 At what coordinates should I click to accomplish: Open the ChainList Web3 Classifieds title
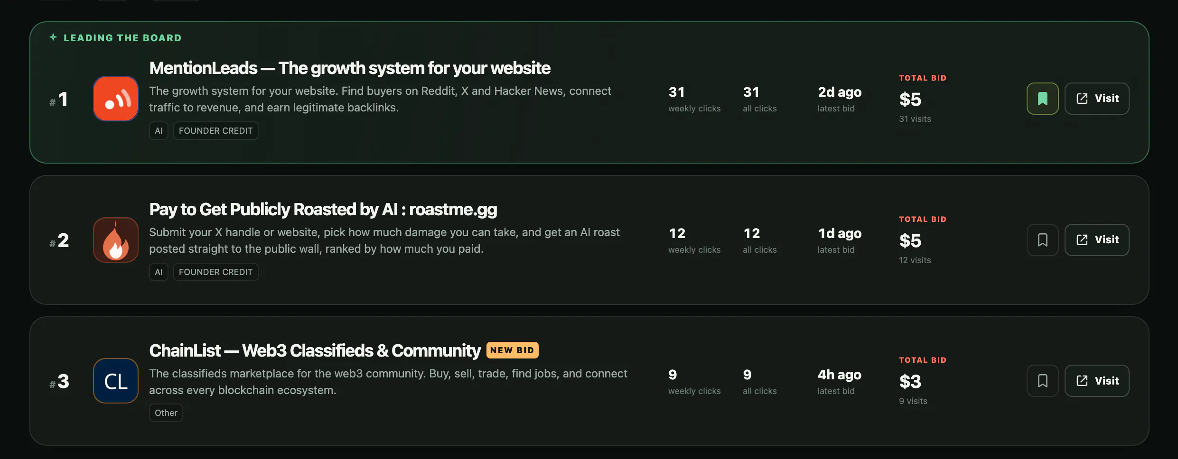(x=315, y=351)
